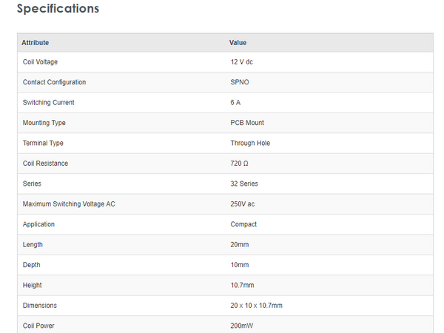Screen dimensions: 444x333
Task: Click the Dimensions attribute label
Action: point(40,305)
